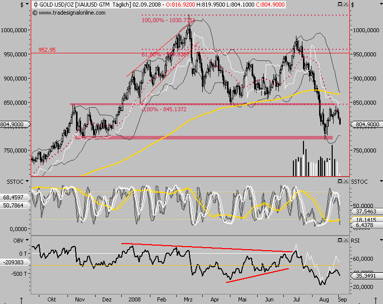383x304 pixels.
Task: Open the OBV scale dropdown
Action: 27,240
